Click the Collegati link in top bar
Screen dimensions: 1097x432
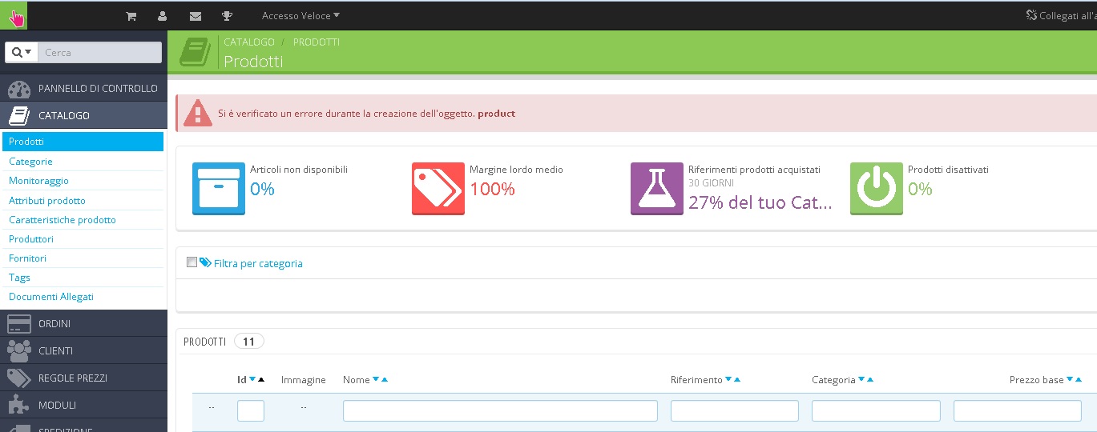pos(1061,15)
